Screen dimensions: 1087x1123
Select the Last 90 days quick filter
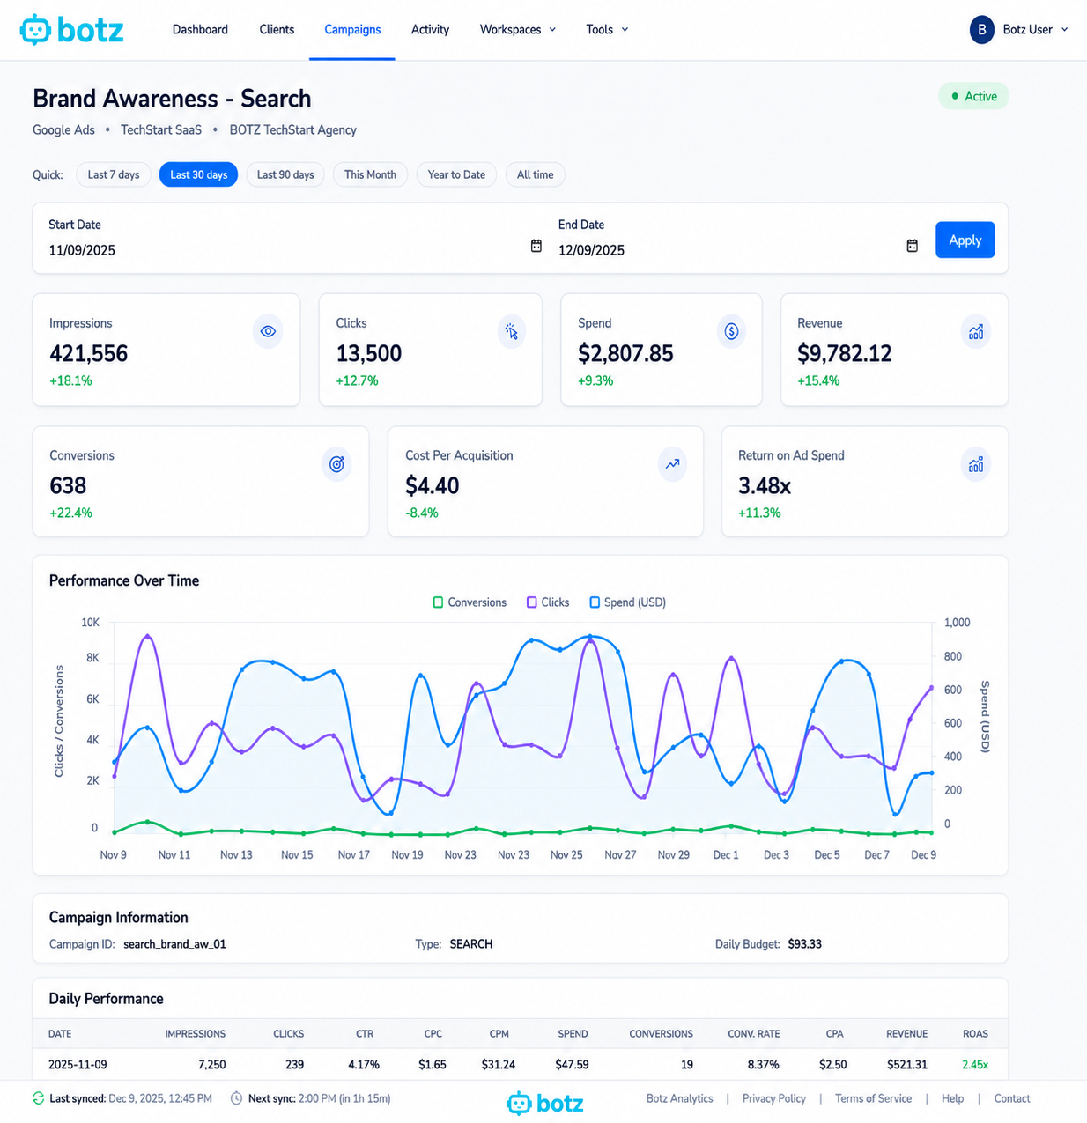tap(285, 174)
